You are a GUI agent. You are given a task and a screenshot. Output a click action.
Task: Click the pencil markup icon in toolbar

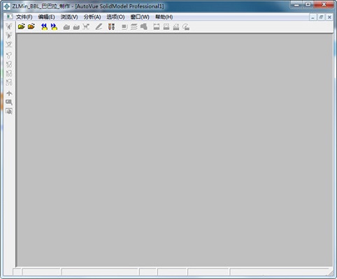click(x=99, y=27)
